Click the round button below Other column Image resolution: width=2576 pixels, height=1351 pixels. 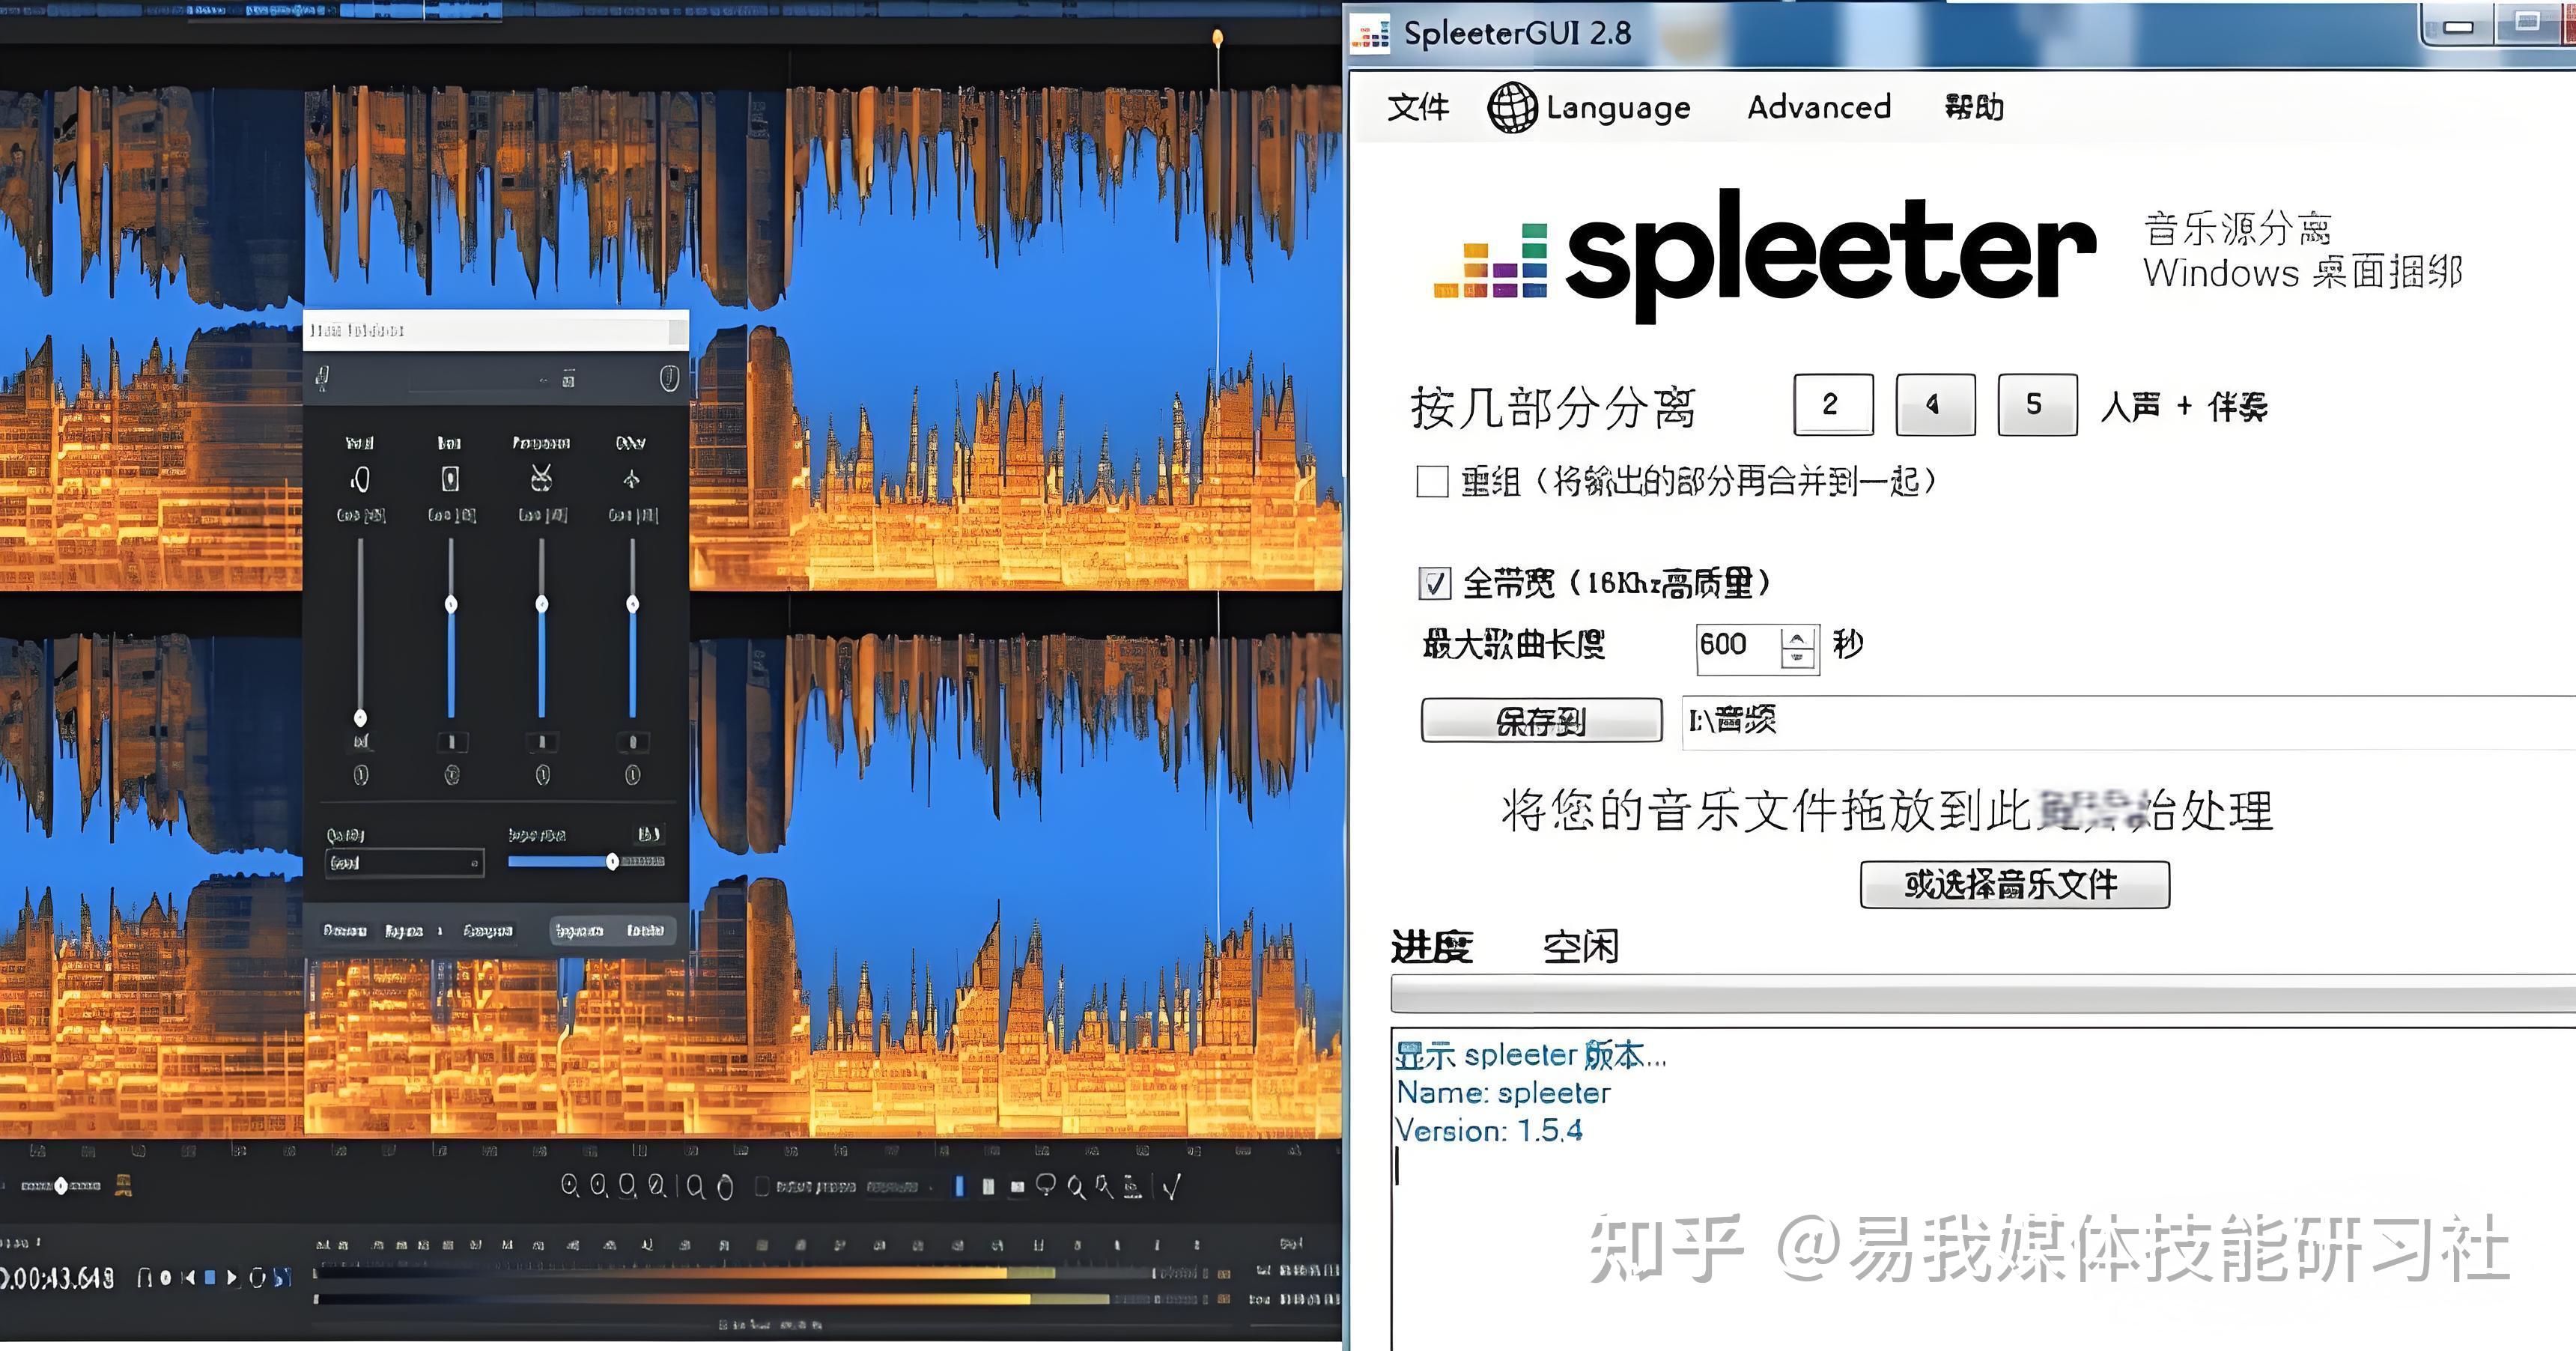632,774
